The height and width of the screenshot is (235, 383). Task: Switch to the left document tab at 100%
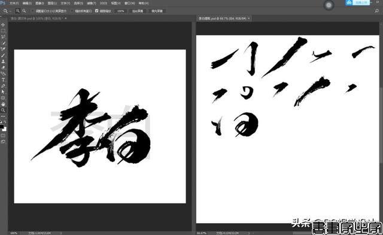click(37, 19)
